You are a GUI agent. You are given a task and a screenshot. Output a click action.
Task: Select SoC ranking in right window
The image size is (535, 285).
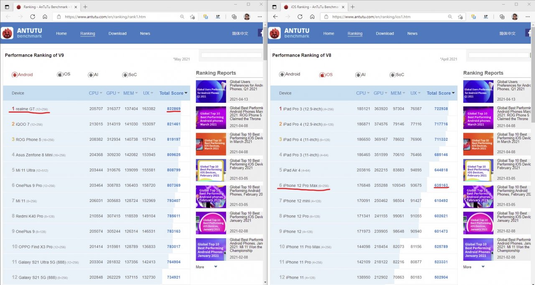397,75
